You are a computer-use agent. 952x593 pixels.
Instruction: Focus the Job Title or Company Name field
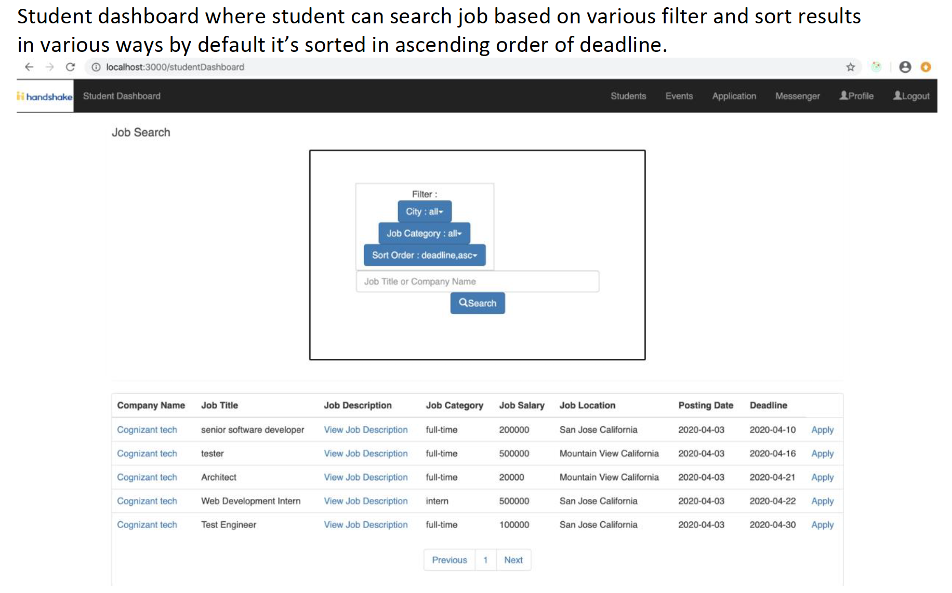pyautogui.click(x=478, y=281)
